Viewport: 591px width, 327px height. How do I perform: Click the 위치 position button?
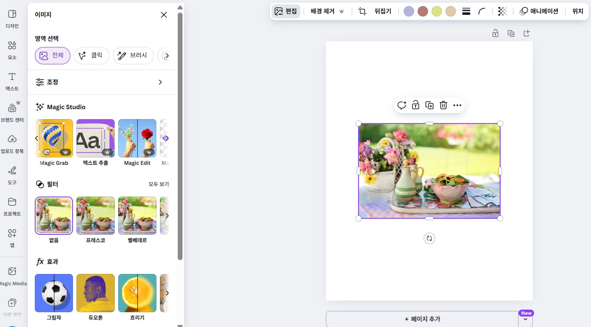tap(578, 11)
